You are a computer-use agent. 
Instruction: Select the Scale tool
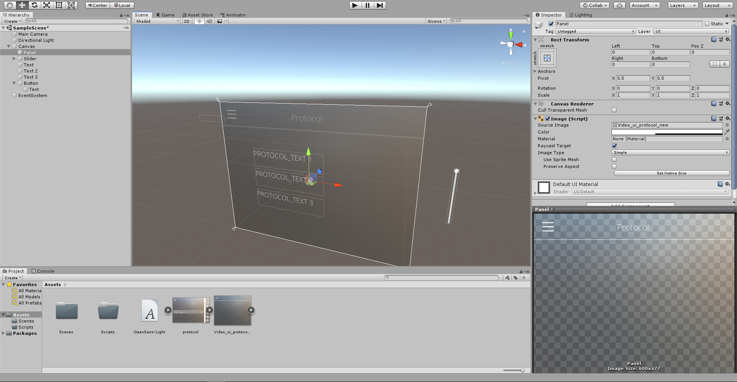click(46, 5)
